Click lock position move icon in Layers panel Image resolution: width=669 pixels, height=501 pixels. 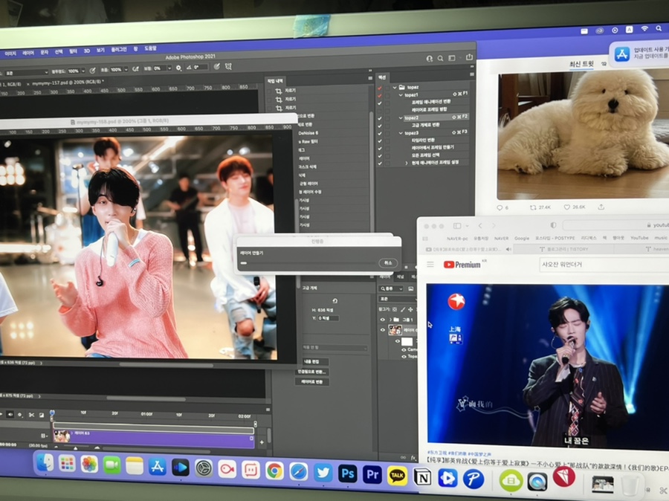(x=410, y=309)
